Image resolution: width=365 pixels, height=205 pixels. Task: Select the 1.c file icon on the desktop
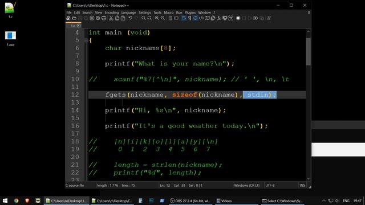(x=10, y=10)
